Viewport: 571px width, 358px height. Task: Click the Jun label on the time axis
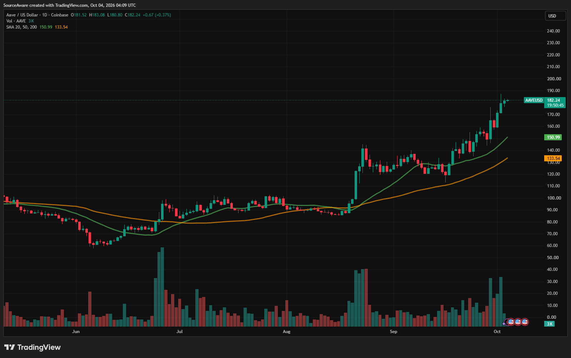pyautogui.click(x=76, y=332)
